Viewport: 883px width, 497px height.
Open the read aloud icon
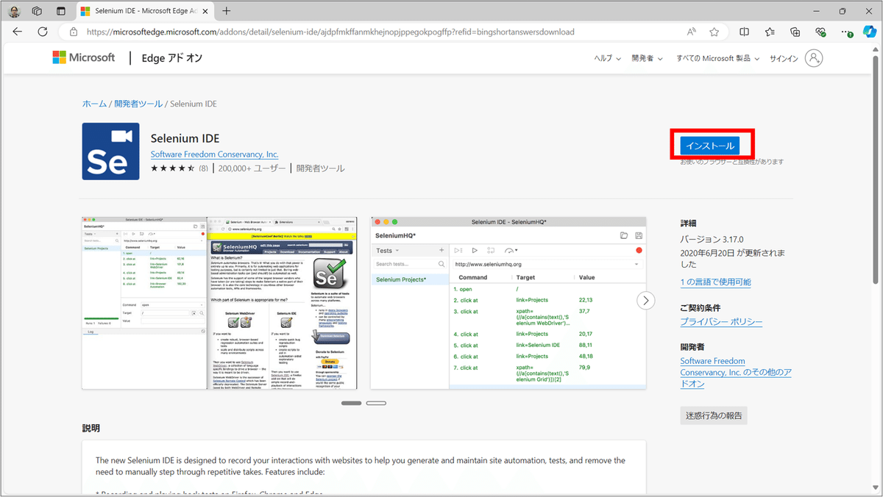(x=692, y=32)
